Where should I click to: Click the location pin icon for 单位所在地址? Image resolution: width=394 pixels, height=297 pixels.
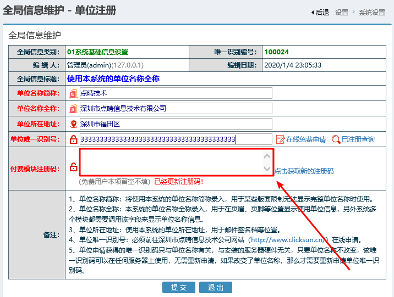click(x=74, y=124)
